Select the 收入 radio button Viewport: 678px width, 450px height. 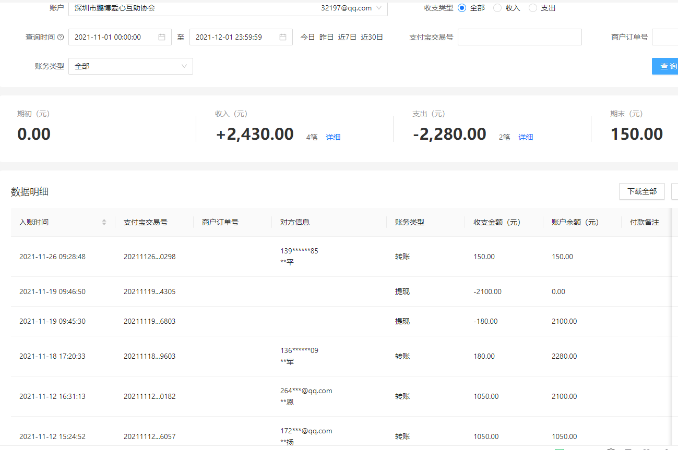point(497,8)
